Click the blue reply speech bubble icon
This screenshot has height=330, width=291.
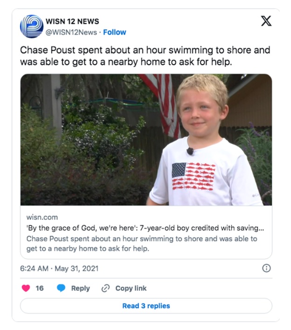(x=61, y=288)
